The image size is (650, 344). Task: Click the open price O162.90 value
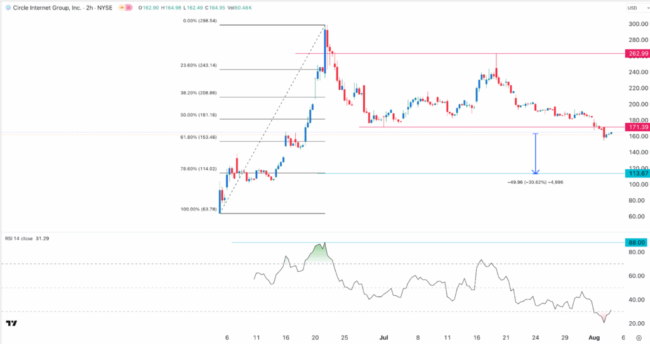coord(149,8)
